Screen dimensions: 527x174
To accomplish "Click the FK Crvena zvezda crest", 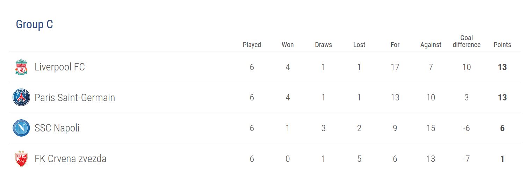I will tap(21, 159).
